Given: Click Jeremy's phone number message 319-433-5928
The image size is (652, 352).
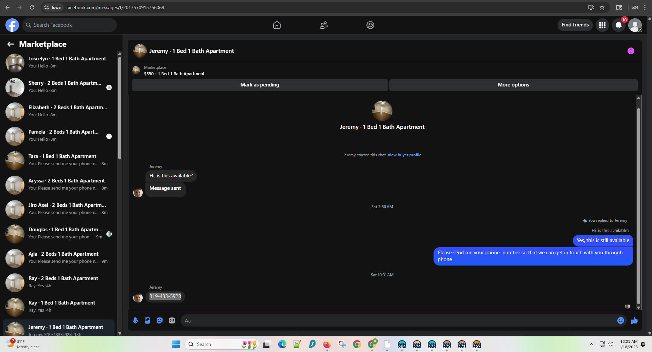Looking at the screenshot, I should 165,296.
